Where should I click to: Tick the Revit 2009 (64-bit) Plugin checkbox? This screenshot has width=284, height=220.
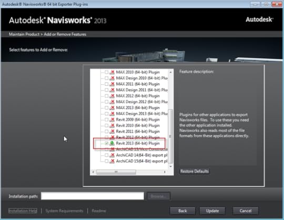[x=106, y=120]
